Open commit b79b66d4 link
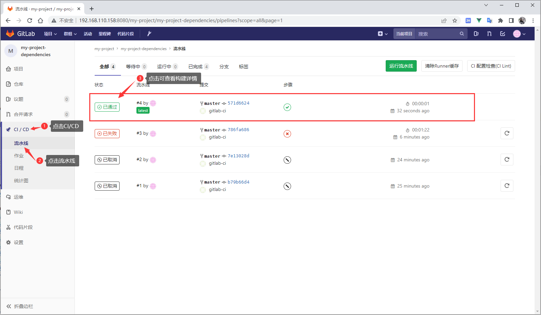This screenshot has height=315, width=541. (238, 182)
